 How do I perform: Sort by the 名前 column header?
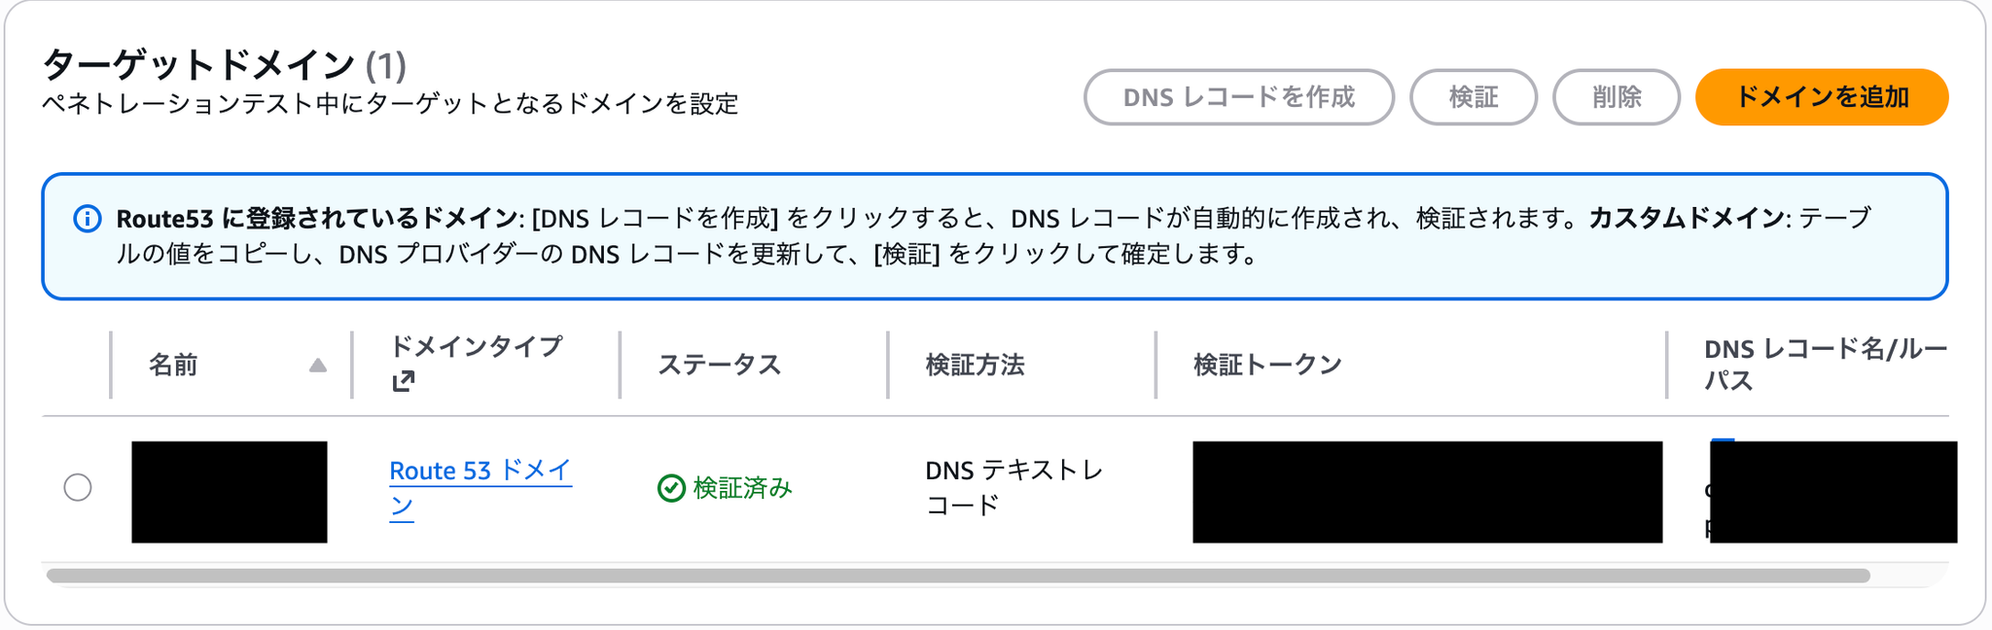[173, 366]
